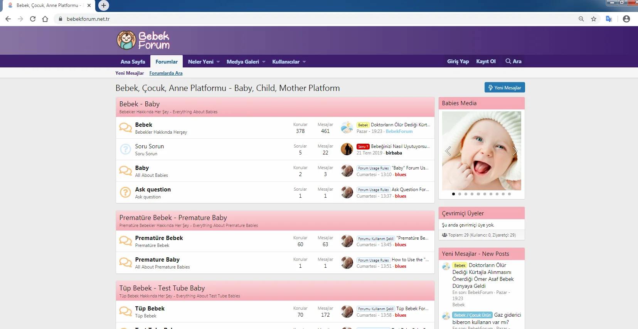Click the Bebek Forum logo
This screenshot has height=329, width=638.
[143, 40]
